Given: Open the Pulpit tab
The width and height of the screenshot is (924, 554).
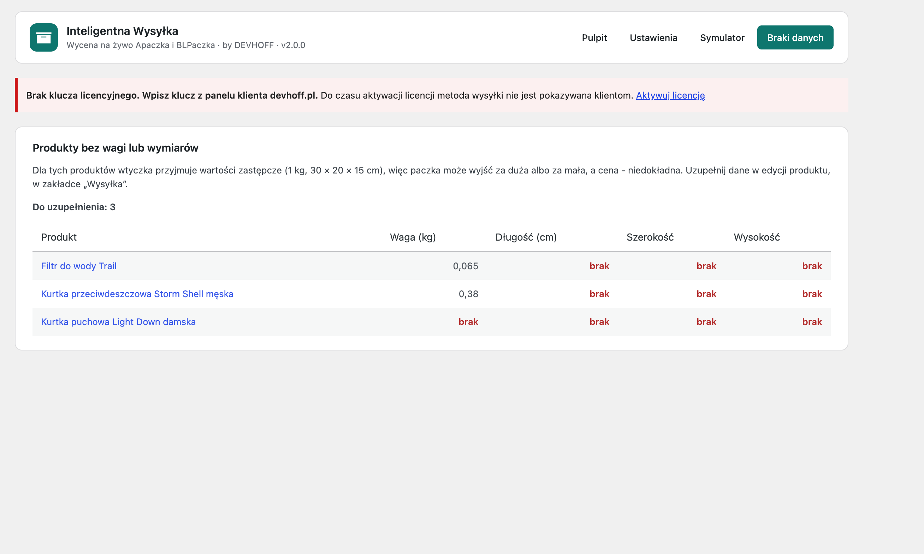Looking at the screenshot, I should click(594, 37).
